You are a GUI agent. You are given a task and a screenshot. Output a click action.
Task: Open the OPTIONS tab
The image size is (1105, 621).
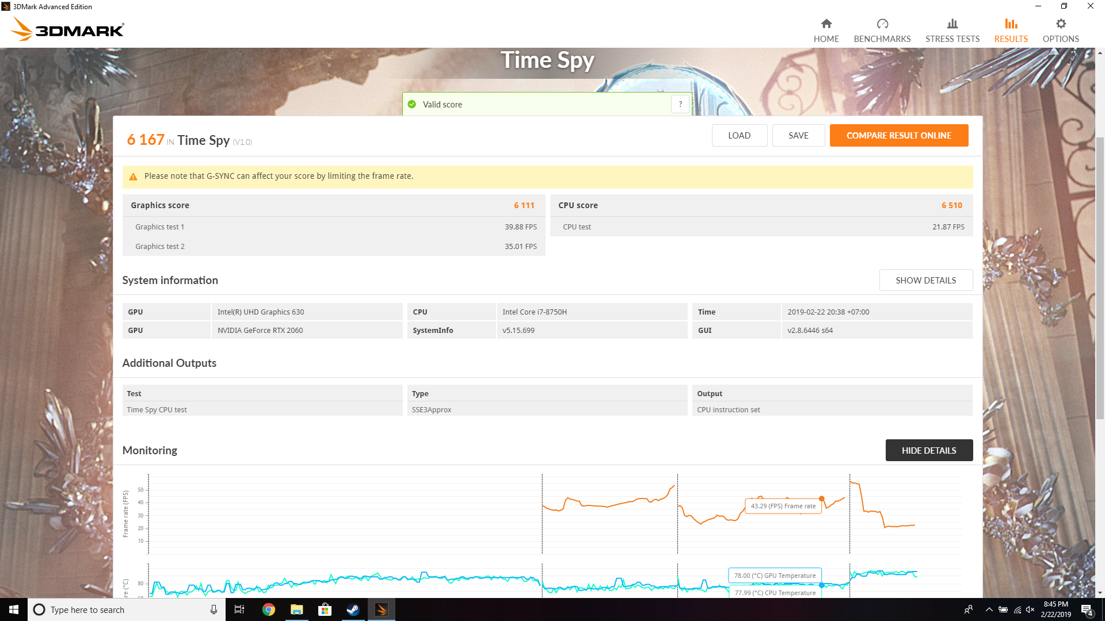click(x=1061, y=30)
